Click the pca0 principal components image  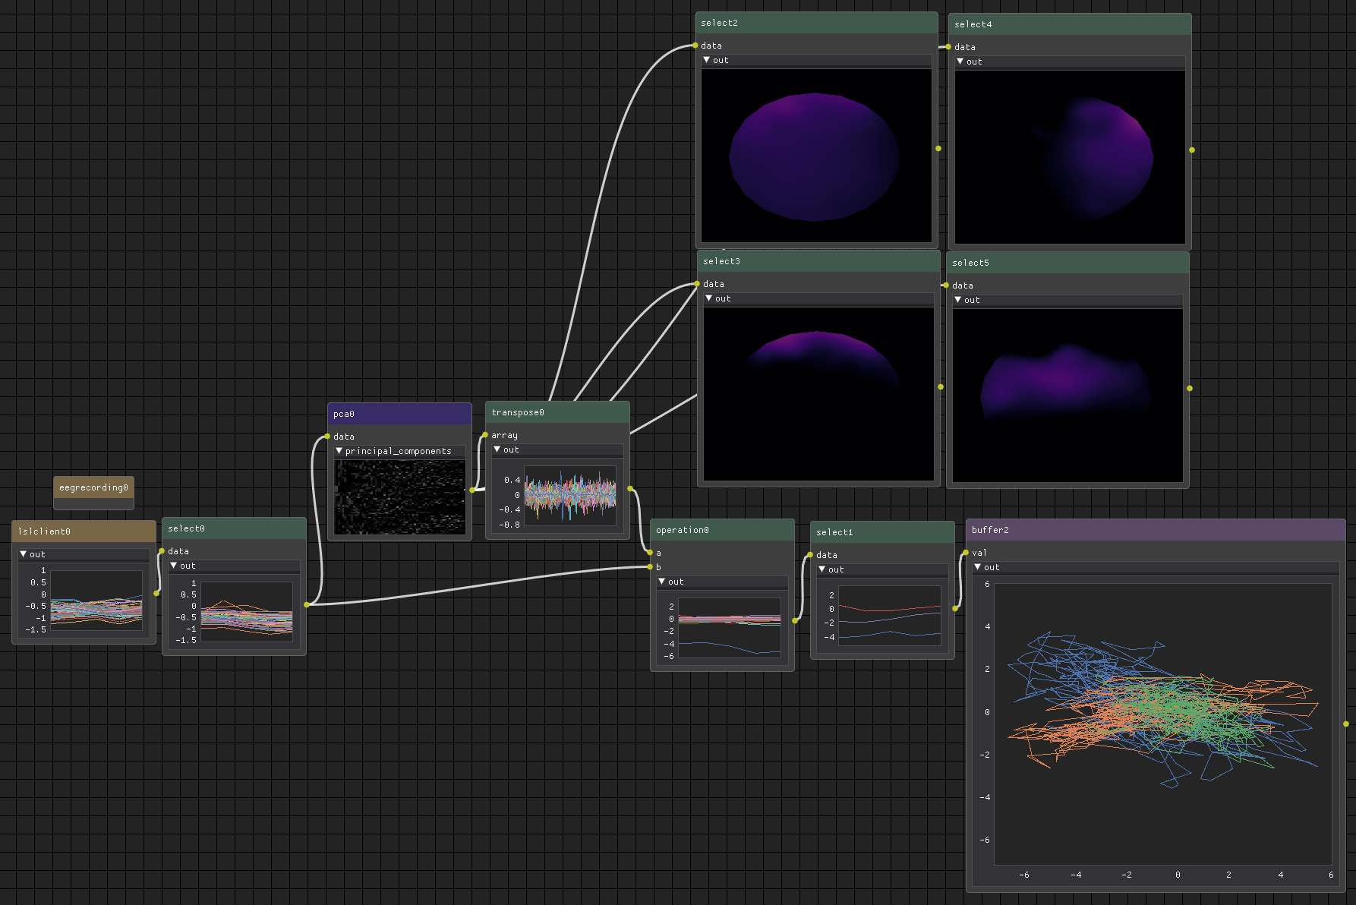[399, 497]
